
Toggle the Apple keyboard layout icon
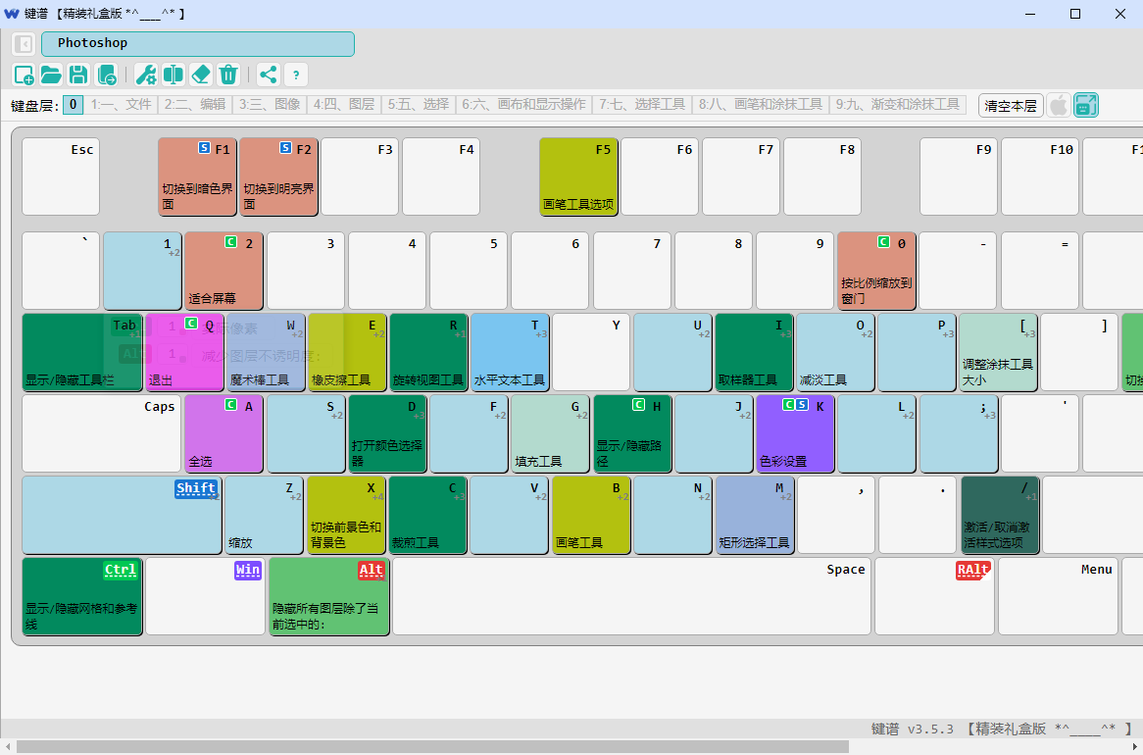pyautogui.click(x=1059, y=105)
